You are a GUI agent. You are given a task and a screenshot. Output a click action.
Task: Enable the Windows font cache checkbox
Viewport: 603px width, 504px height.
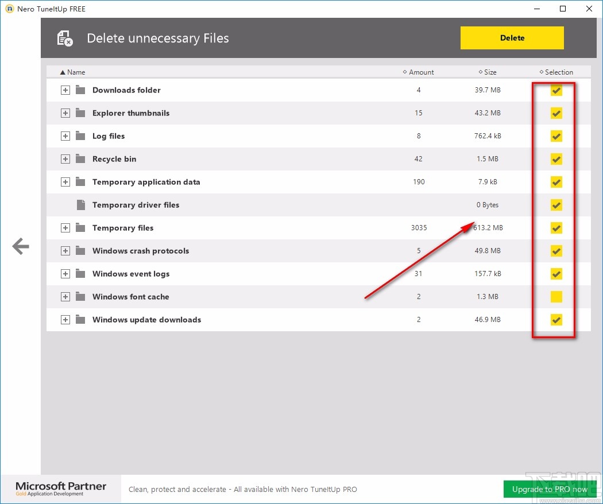tap(556, 297)
